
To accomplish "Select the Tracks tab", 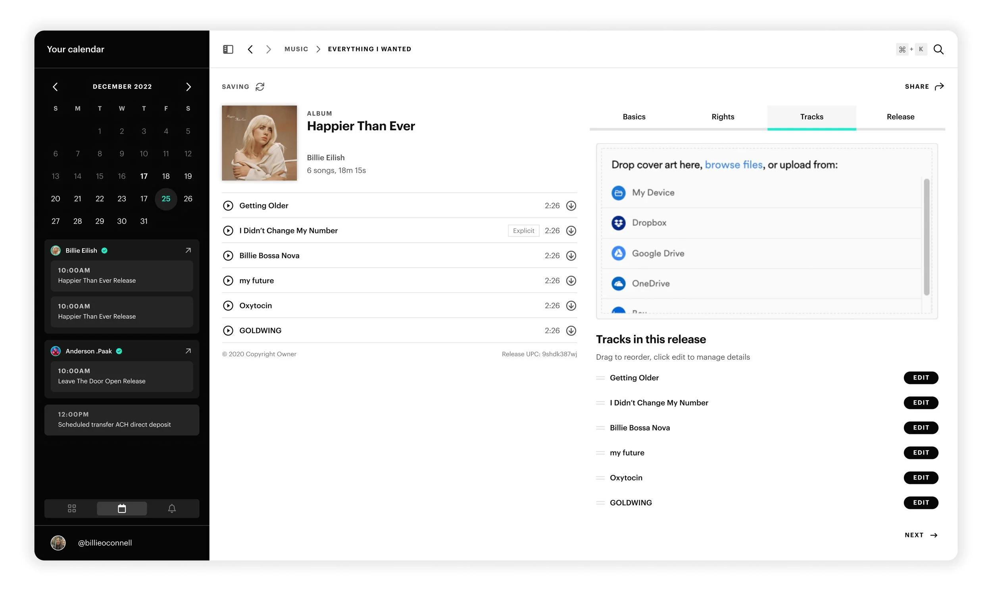I will click(811, 117).
